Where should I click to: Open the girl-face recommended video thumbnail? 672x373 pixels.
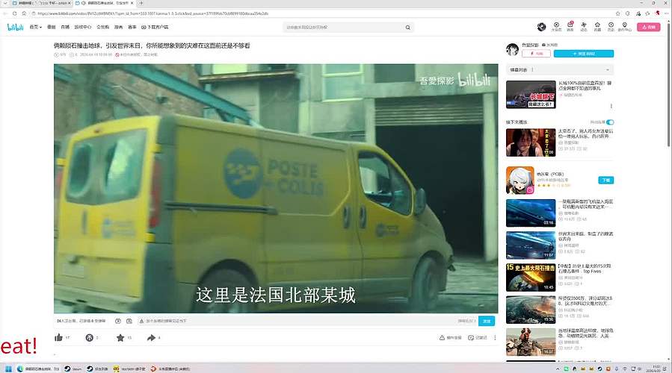531,142
